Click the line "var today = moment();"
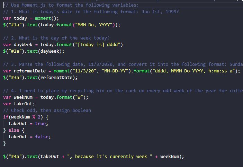The height and width of the screenshot is (167, 243). 31,18
